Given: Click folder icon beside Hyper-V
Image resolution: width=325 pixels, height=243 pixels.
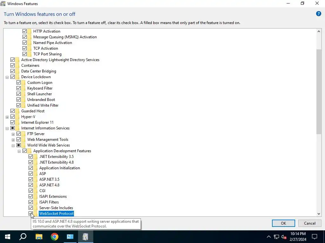Looking at the screenshot, I should pyautogui.click(x=17, y=117).
